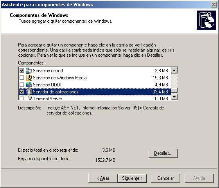
Task: Click the scrollbar thumb in the components list
Action: pyautogui.click(x=174, y=90)
